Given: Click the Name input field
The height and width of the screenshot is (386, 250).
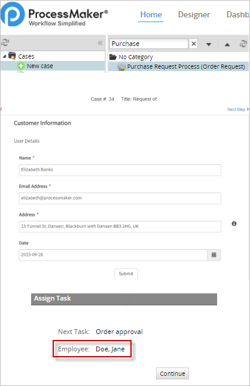Looking at the screenshot, I should pos(120,170).
